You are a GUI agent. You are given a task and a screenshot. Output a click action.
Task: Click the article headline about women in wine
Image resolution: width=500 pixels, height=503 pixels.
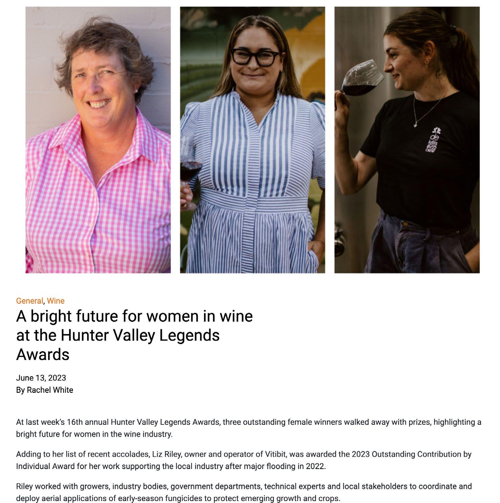[134, 335]
